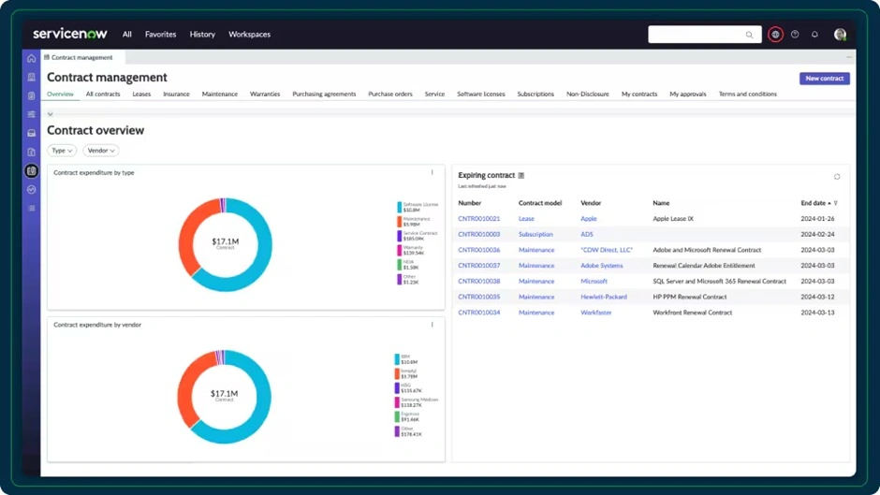Open kebab menu on expenditure by type chart
Viewport: 880px width, 495px height.
point(432,172)
